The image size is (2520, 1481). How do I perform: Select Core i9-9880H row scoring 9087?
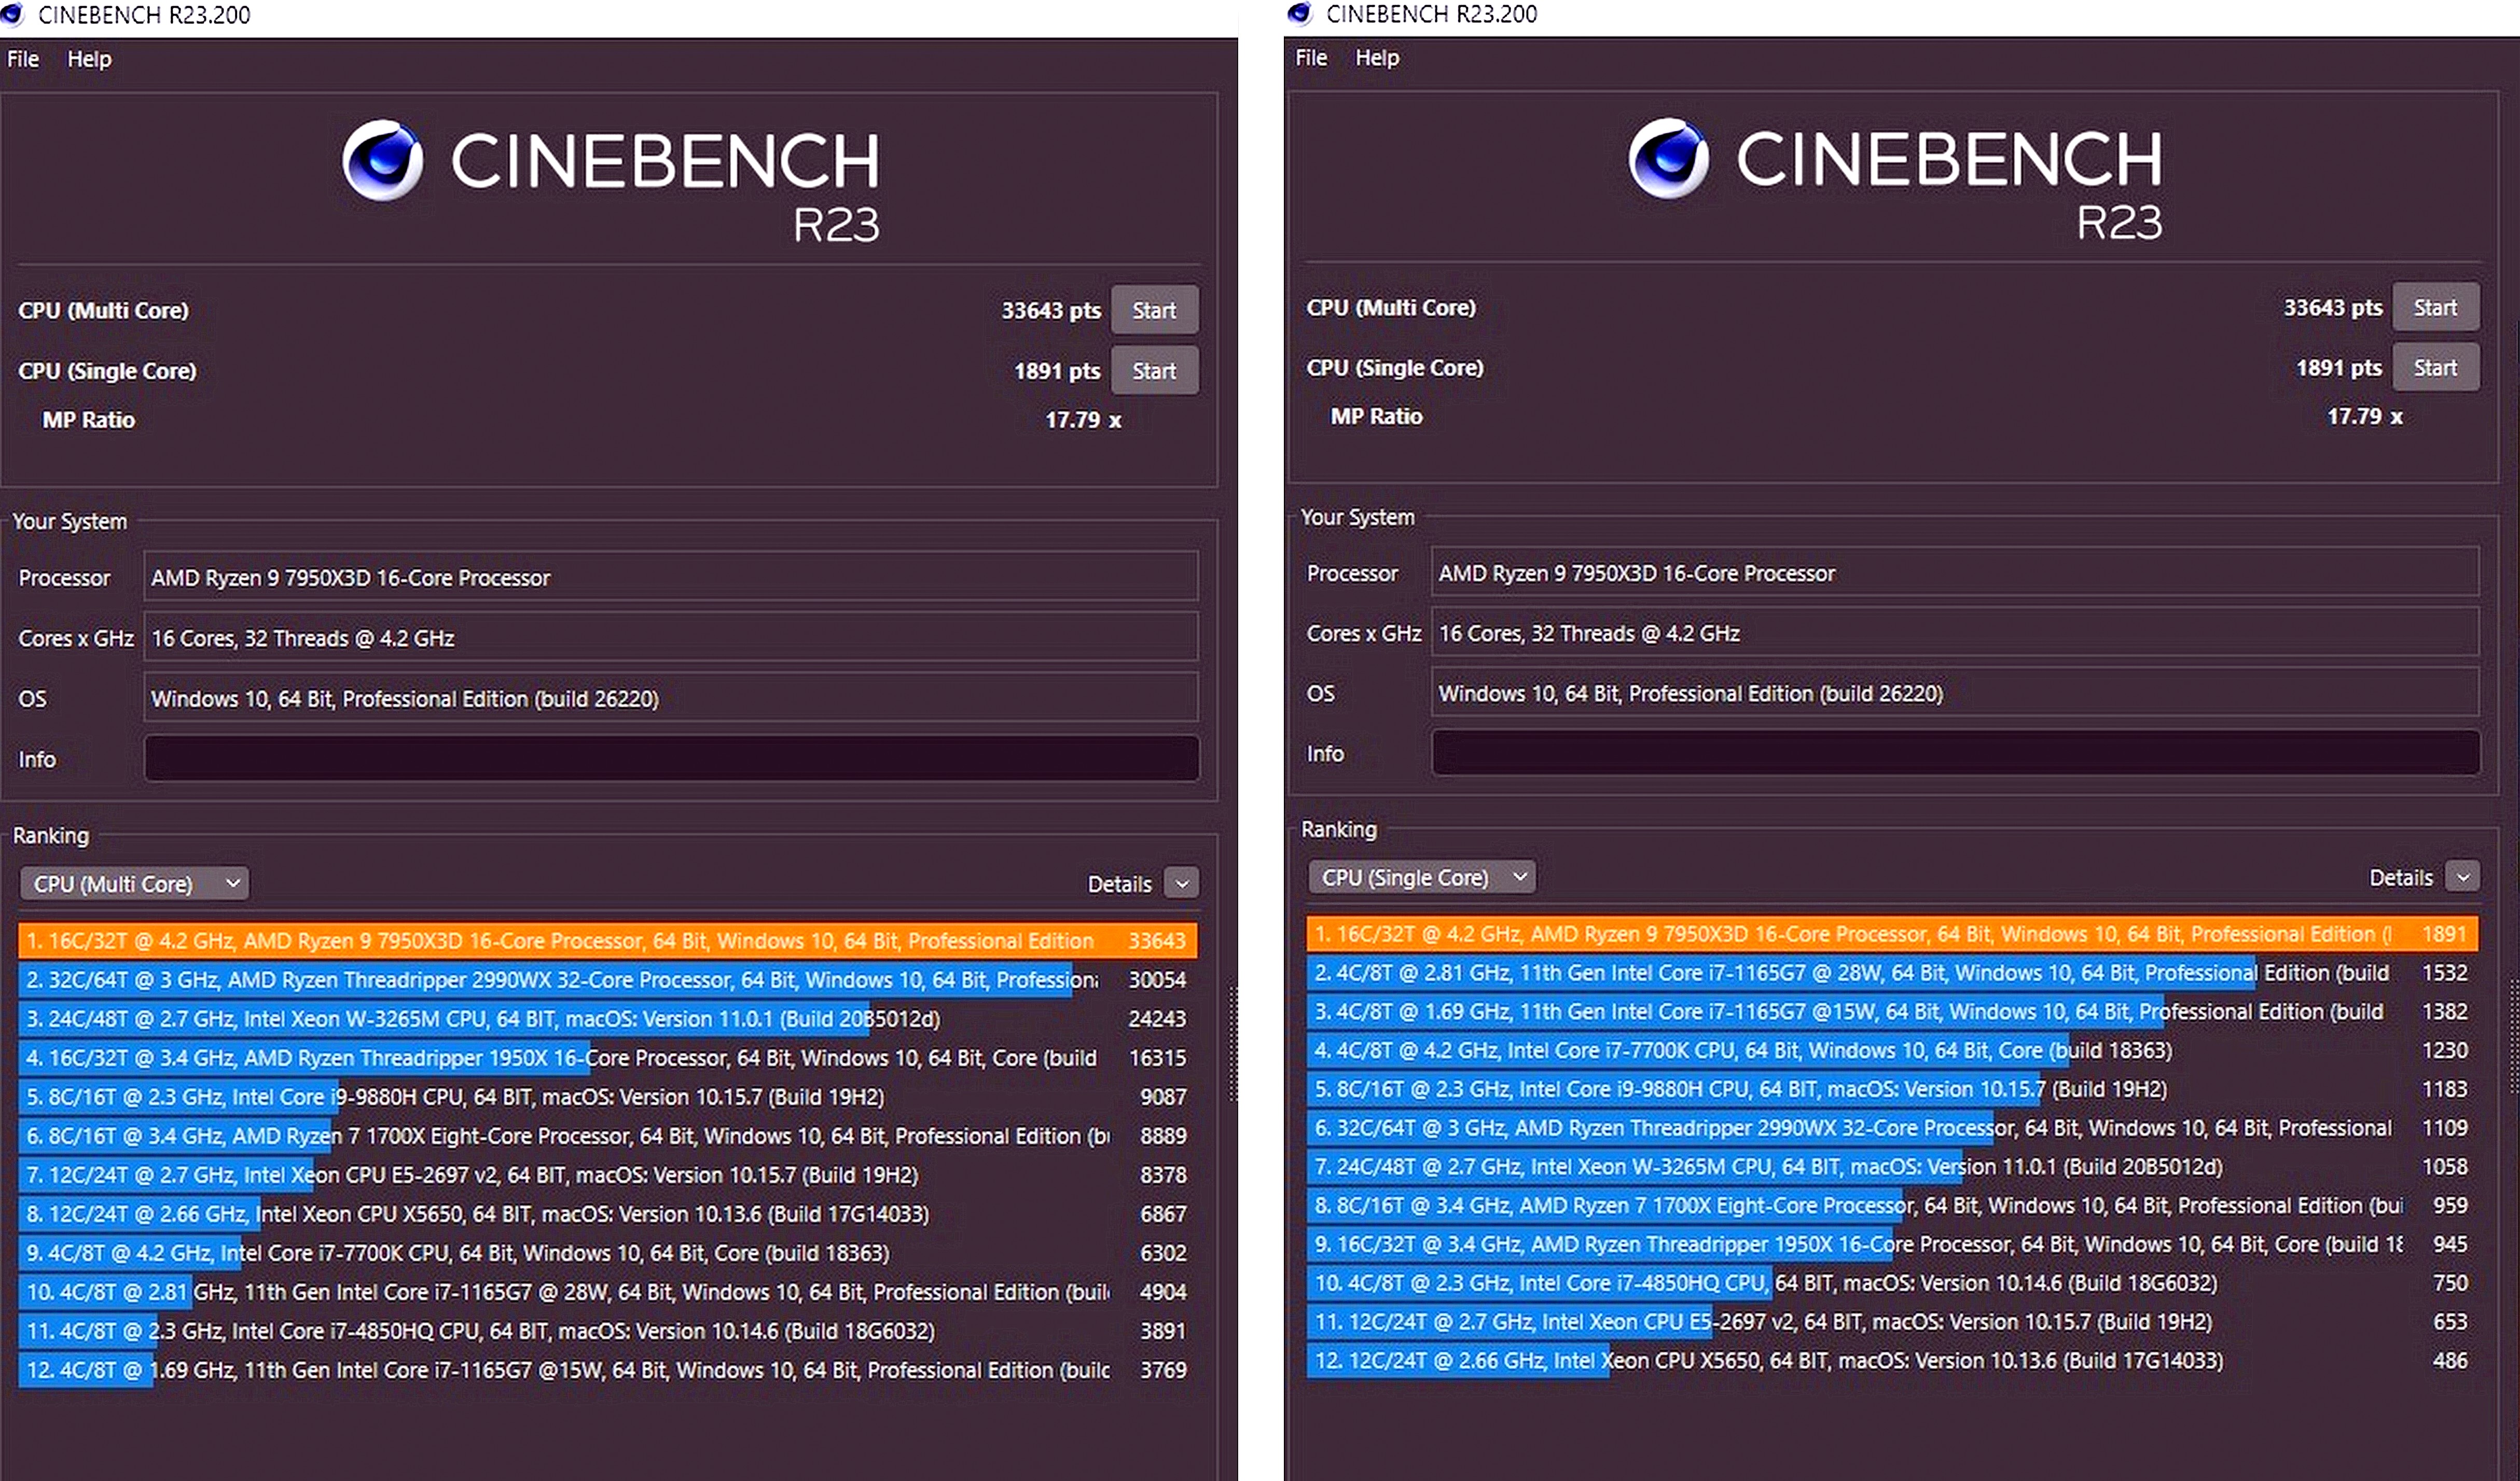coord(607,1096)
